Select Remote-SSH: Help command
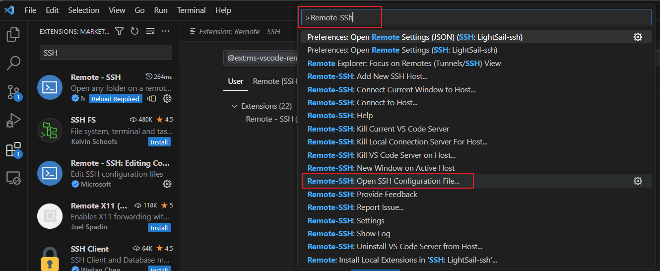The image size is (660, 271). point(476,116)
